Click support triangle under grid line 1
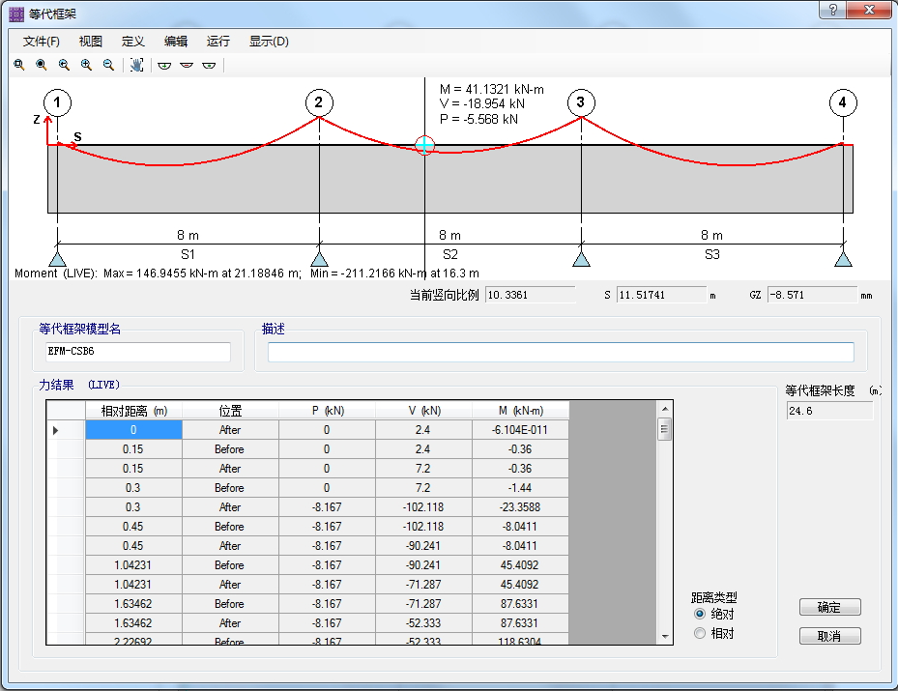Viewport: 898px width, 691px height. (57, 259)
